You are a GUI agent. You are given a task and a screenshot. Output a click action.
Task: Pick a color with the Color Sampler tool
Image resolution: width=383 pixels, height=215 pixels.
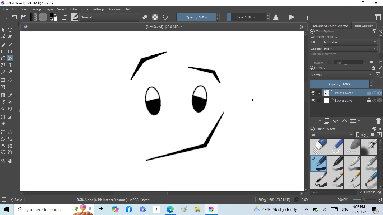[x=10, y=95]
